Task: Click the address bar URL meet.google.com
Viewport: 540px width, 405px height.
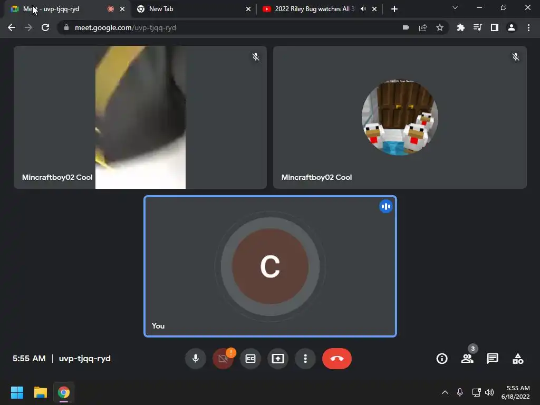Action: pyautogui.click(x=126, y=27)
